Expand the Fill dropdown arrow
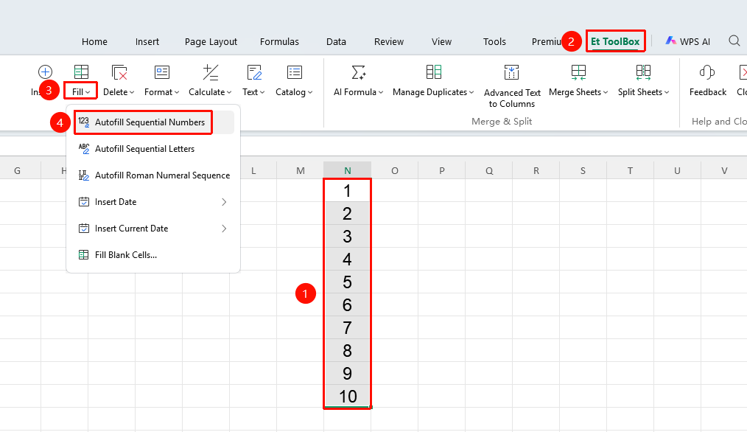 (88, 92)
